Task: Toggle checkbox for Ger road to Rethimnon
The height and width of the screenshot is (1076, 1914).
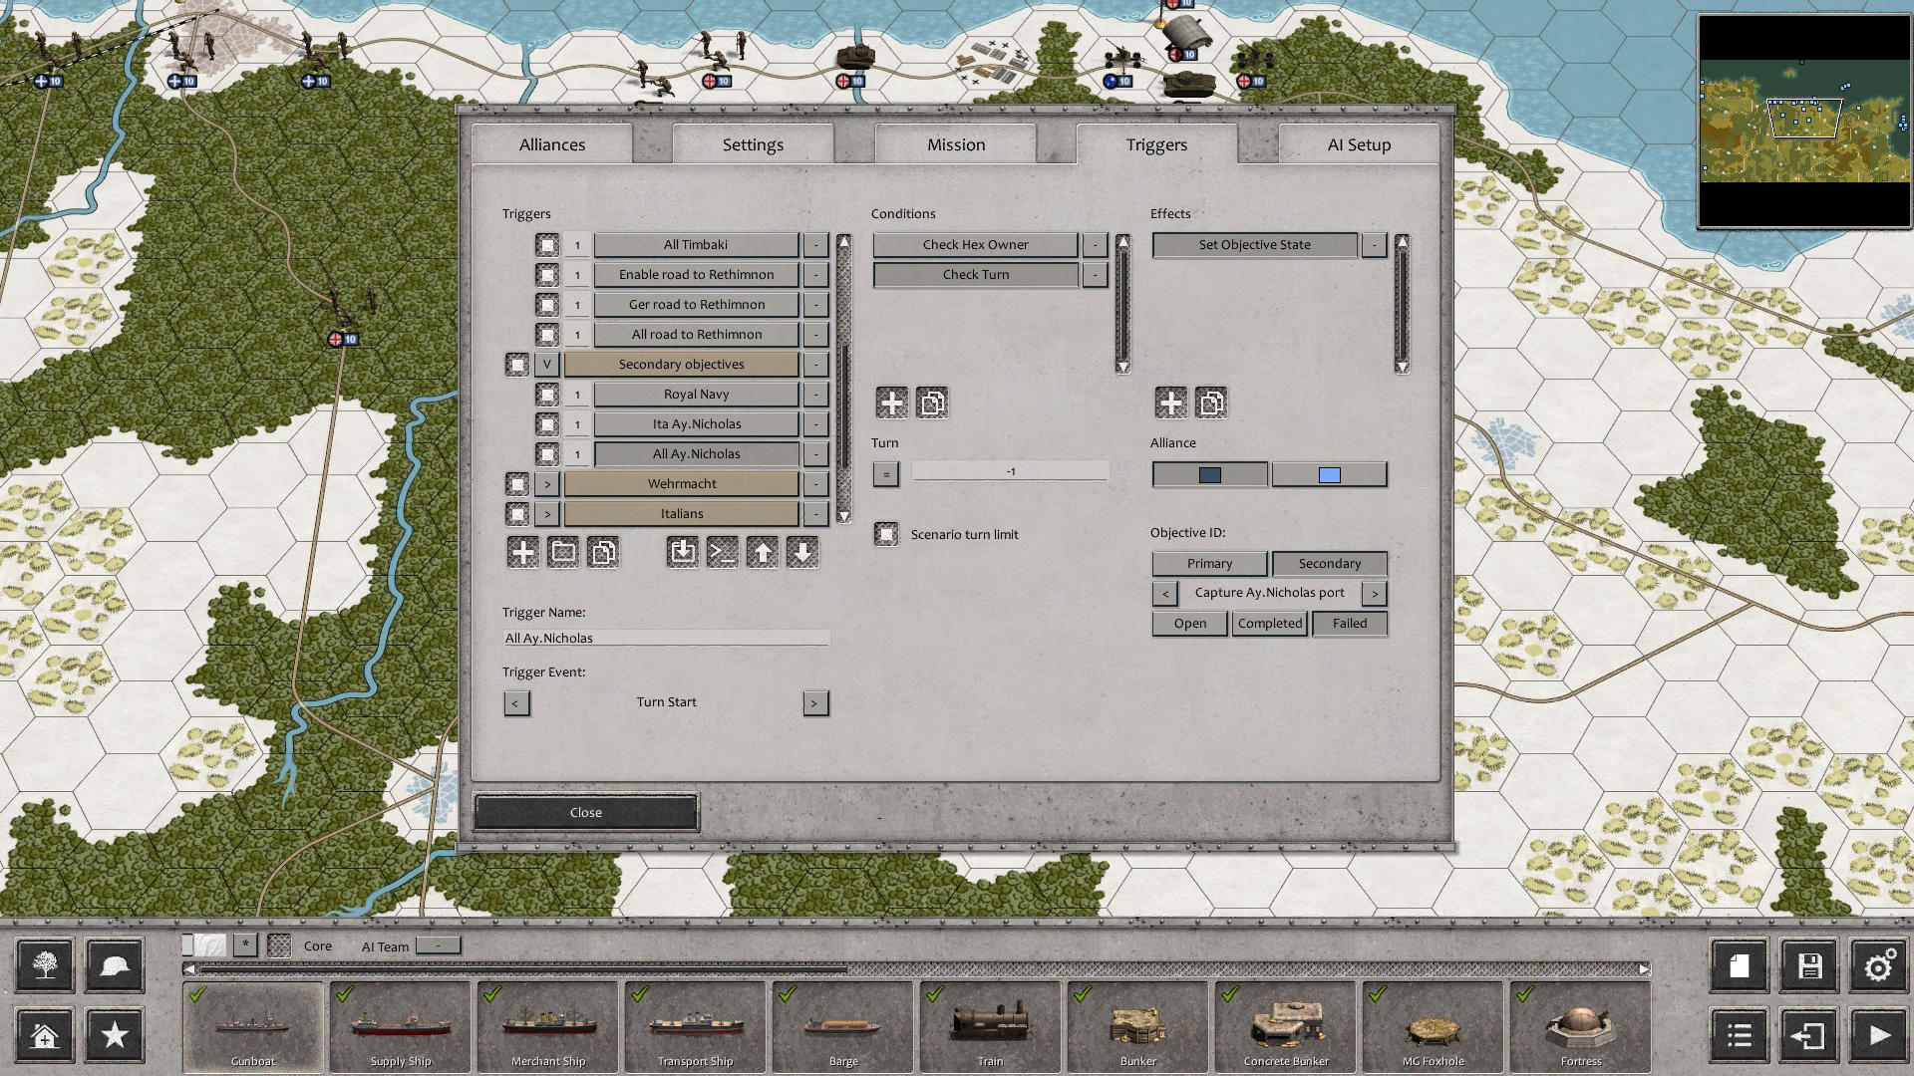Action: coord(547,305)
